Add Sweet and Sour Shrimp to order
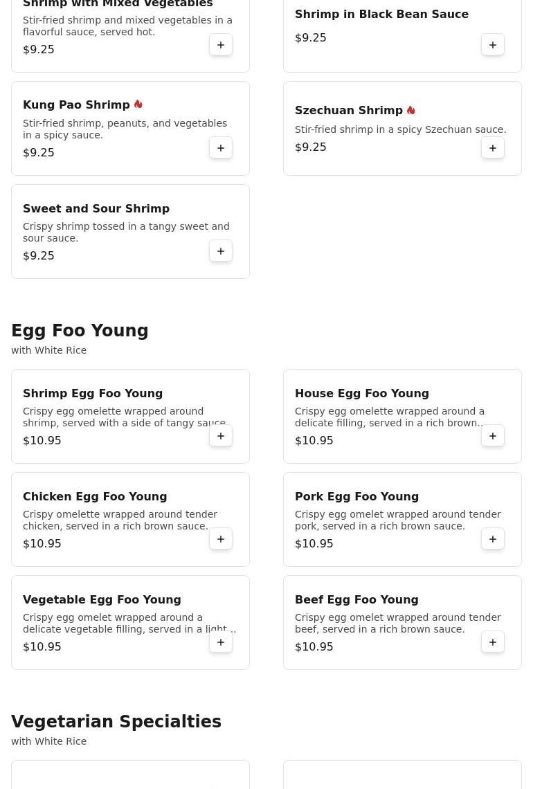The width and height of the screenshot is (533, 789). click(221, 251)
